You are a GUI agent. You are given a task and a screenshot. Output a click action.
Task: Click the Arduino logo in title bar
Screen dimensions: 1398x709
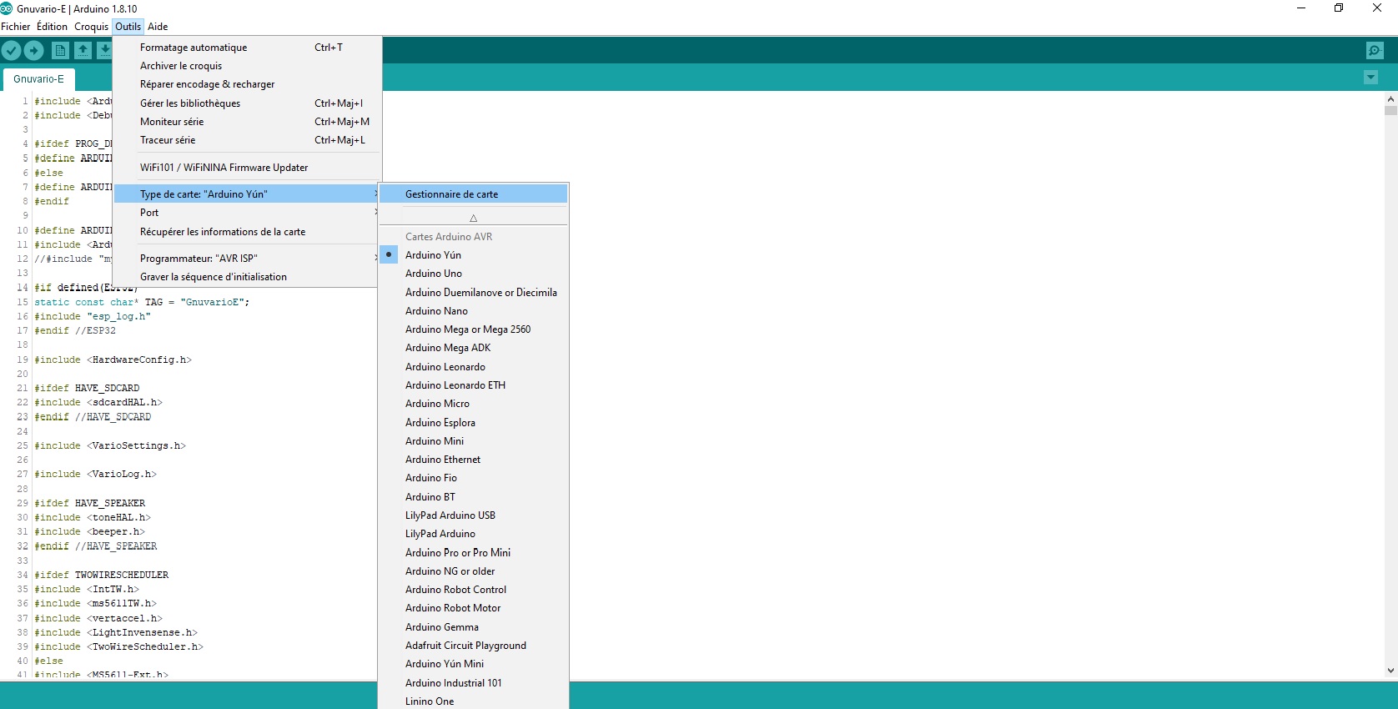(7, 8)
